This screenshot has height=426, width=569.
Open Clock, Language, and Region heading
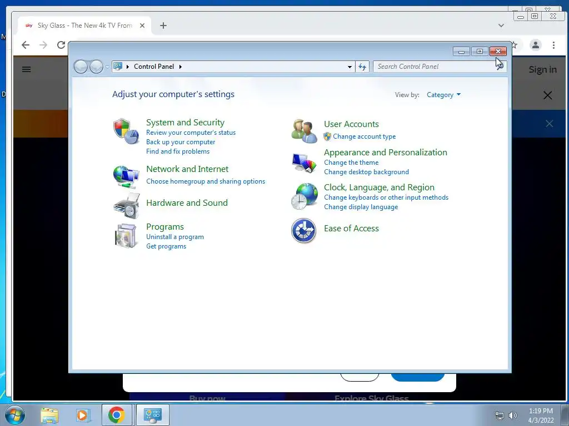coord(379,187)
